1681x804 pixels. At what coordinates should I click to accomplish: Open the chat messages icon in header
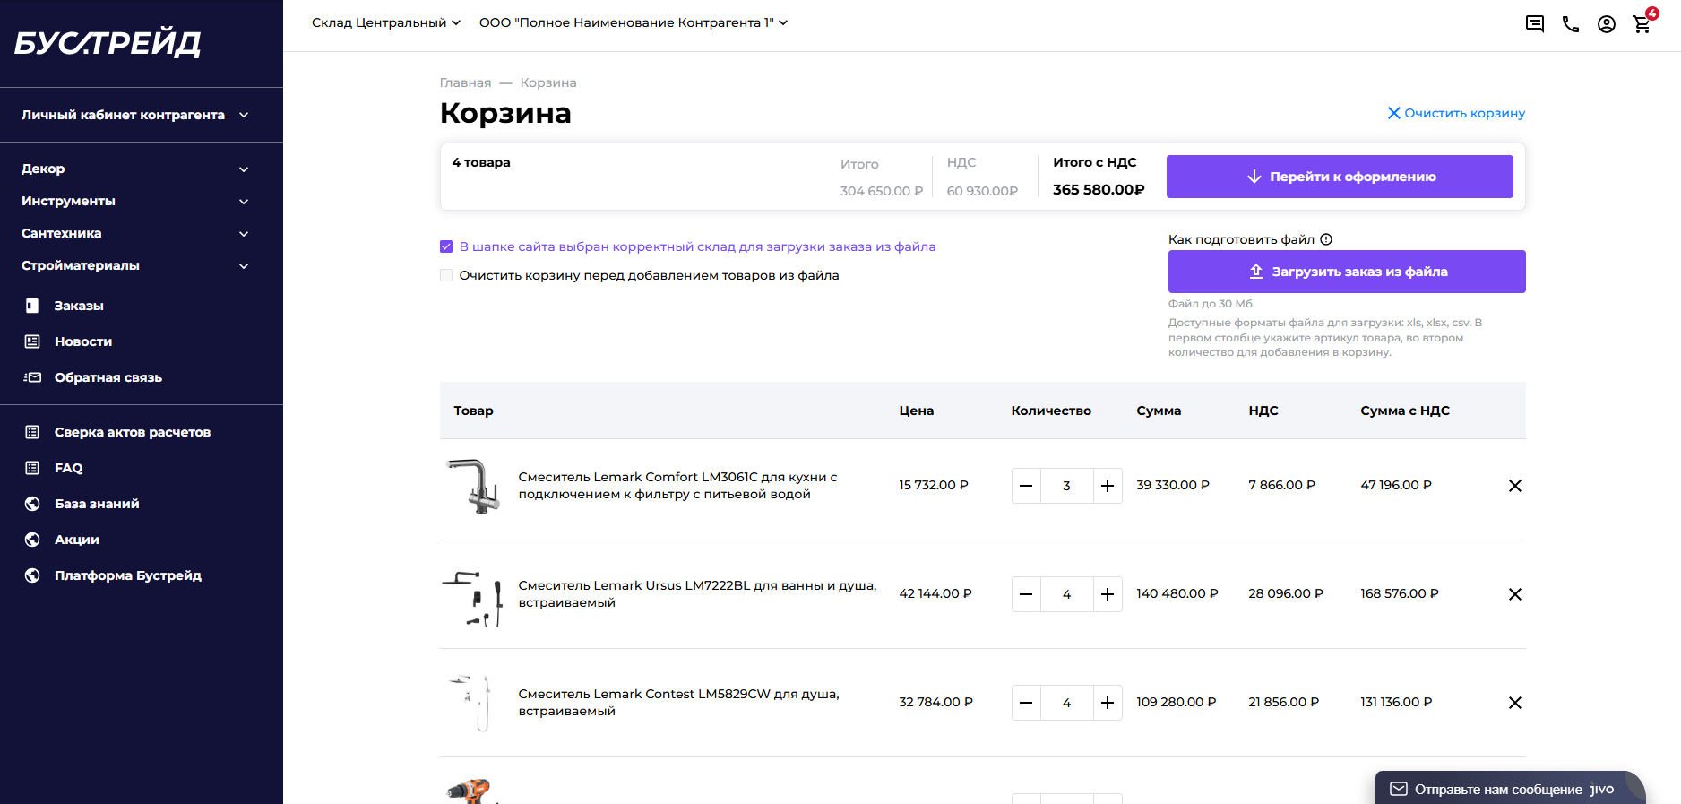(x=1535, y=24)
